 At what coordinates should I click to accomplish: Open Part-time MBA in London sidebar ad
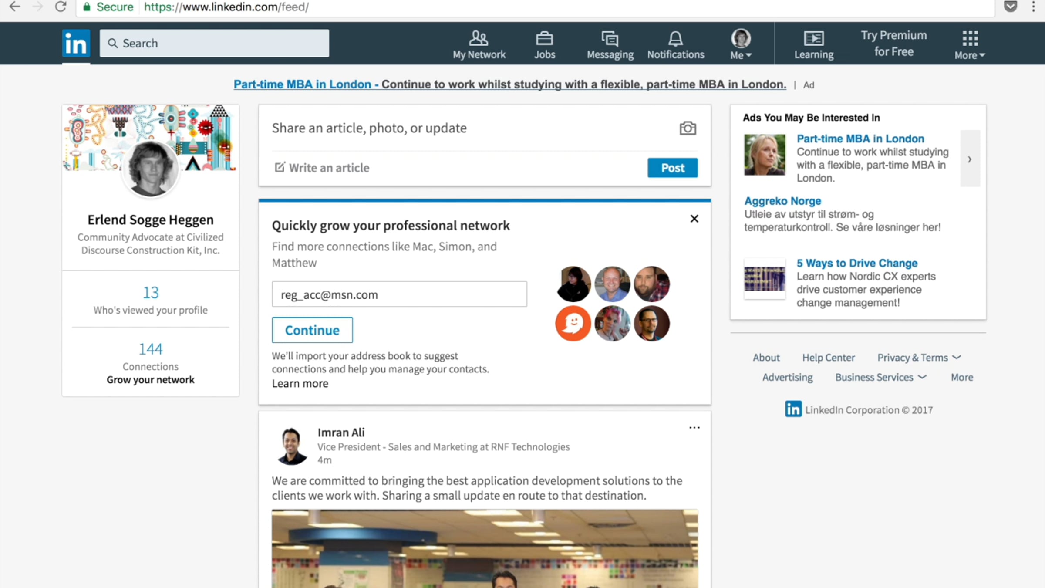(x=860, y=139)
